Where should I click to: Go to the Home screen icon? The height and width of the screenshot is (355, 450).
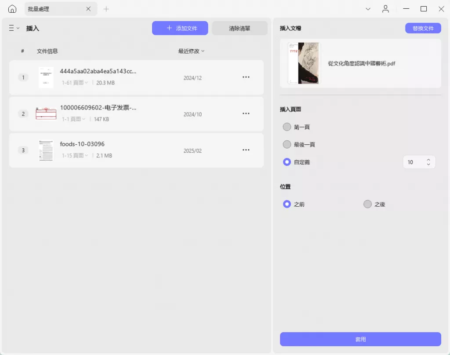12,9
